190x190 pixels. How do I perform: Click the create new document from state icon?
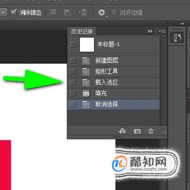pos(122,131)
